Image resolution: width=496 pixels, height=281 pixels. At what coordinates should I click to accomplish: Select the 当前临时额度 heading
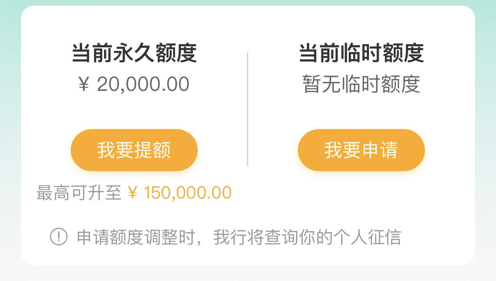click(361, 53)
